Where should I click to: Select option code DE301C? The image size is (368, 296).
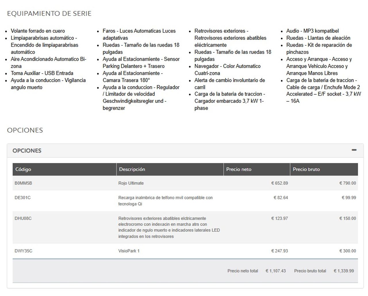point(22,198)
